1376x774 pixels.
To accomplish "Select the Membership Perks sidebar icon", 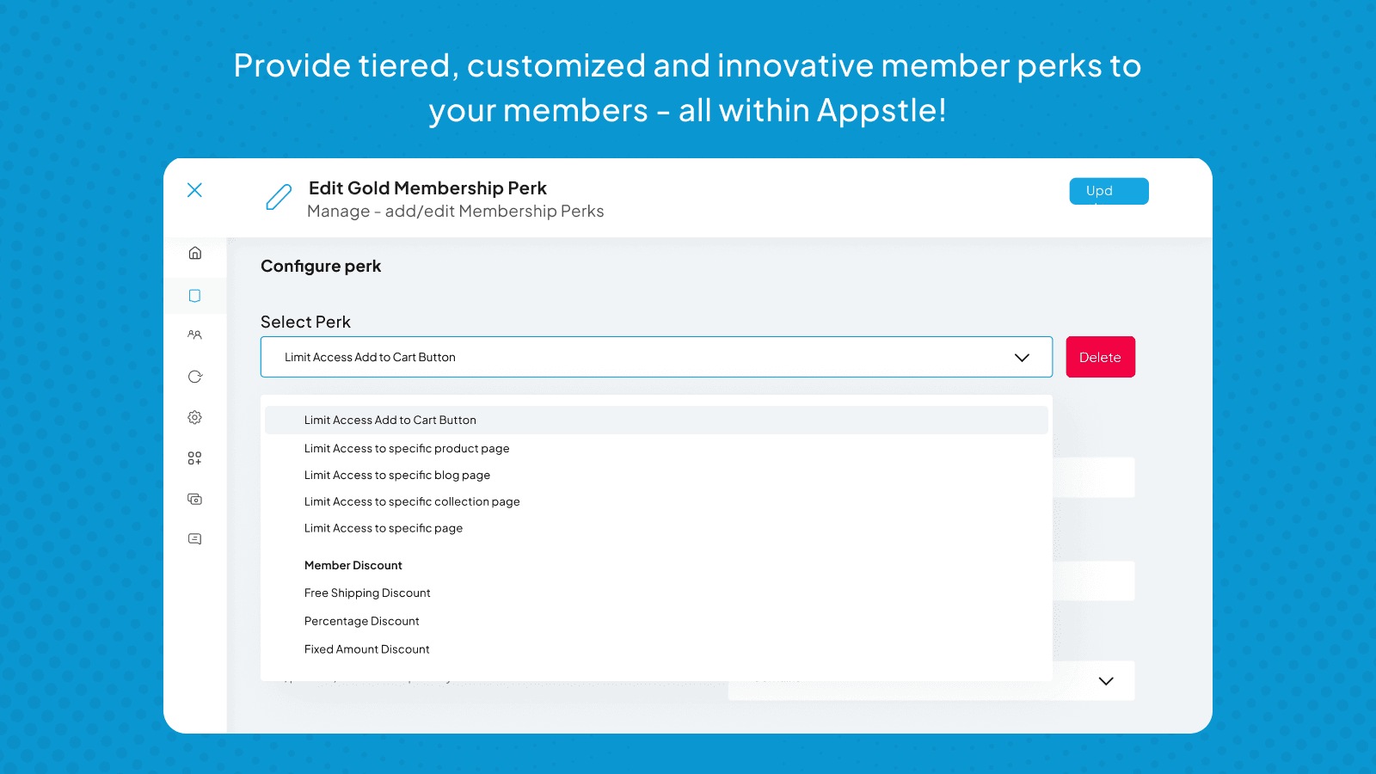I will click(195, 295).
